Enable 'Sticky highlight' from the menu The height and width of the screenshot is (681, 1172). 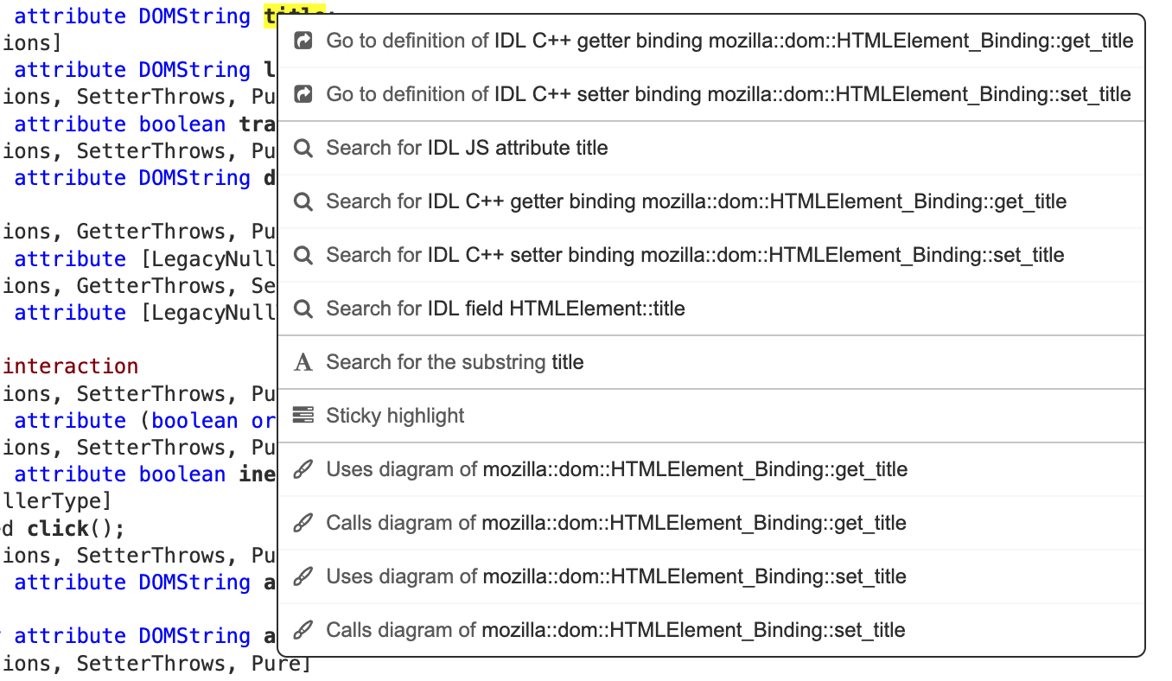[x=395, y=415]
